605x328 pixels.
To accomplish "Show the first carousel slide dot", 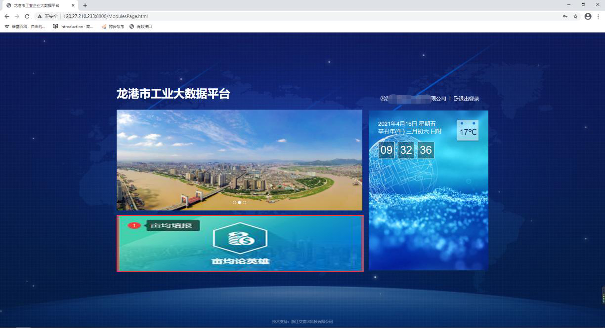I will coord(234,202).
